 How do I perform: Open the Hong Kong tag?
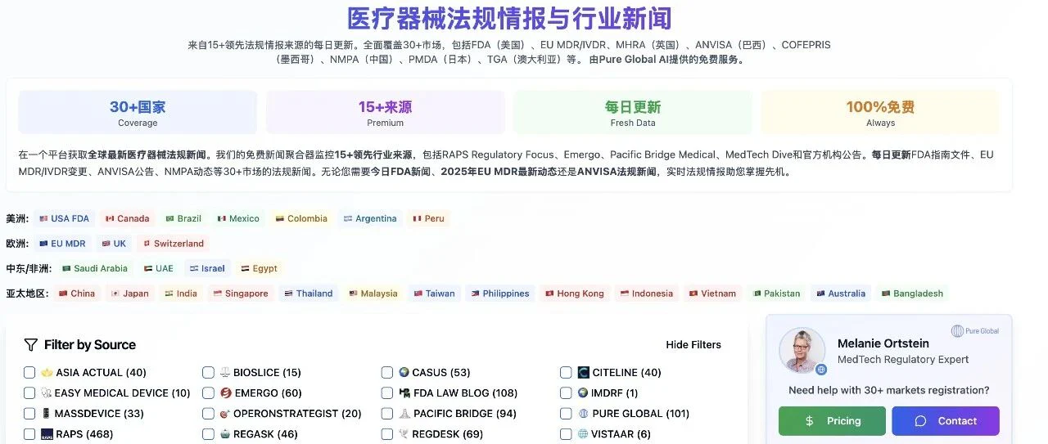coord(575,294)
